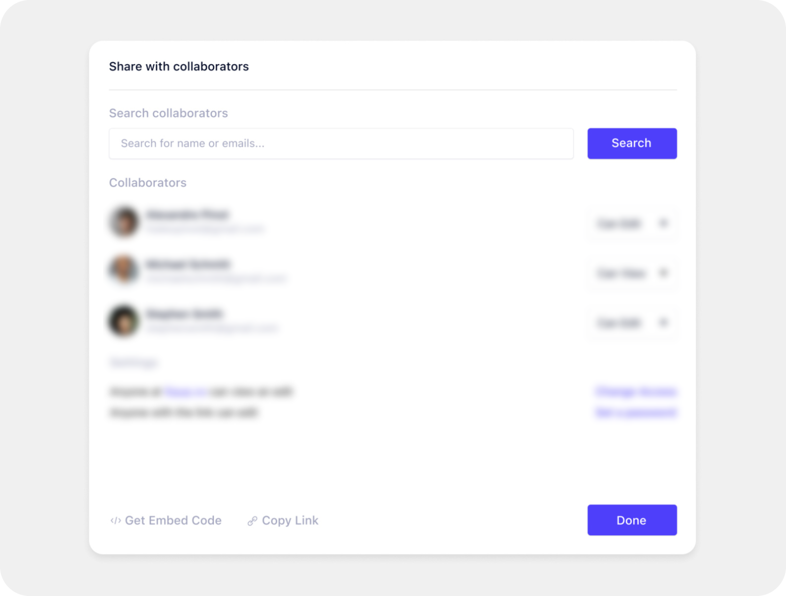Image resolution: width=786 pixels, height=596 pixels.
Task: Select the third collaborator's name
Action: pos(185,314)
